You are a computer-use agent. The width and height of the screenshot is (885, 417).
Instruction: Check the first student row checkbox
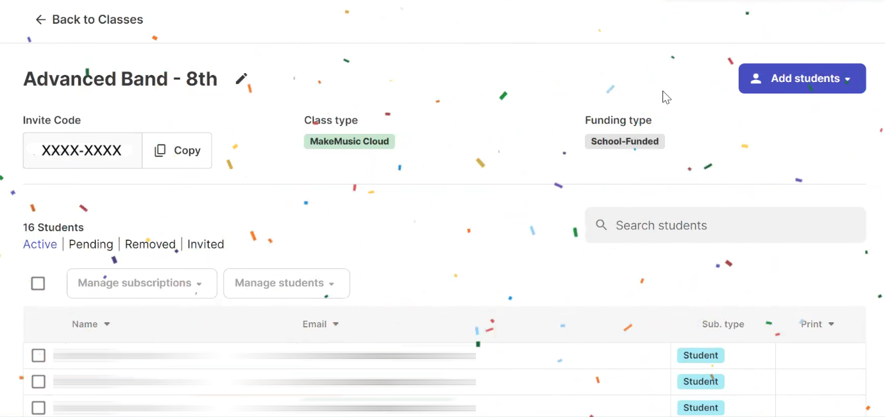pyautogui.click(x=38, y=356)
